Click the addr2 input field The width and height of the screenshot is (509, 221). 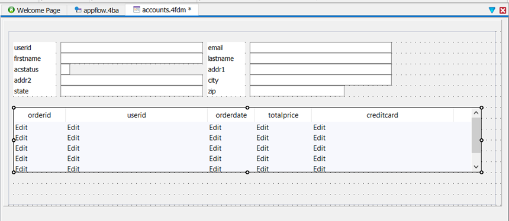pos(131,80)
